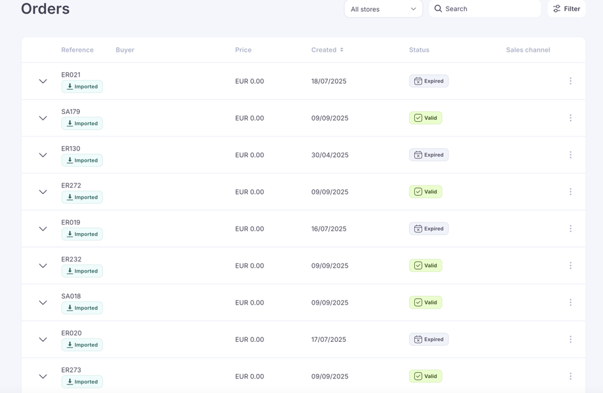Expand the ER021 order row
This screenshot has width=603, height=393.
(x=43, y=81)
